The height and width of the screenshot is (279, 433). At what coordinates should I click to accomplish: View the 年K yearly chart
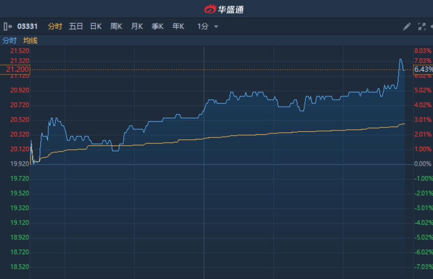[178, 26]
